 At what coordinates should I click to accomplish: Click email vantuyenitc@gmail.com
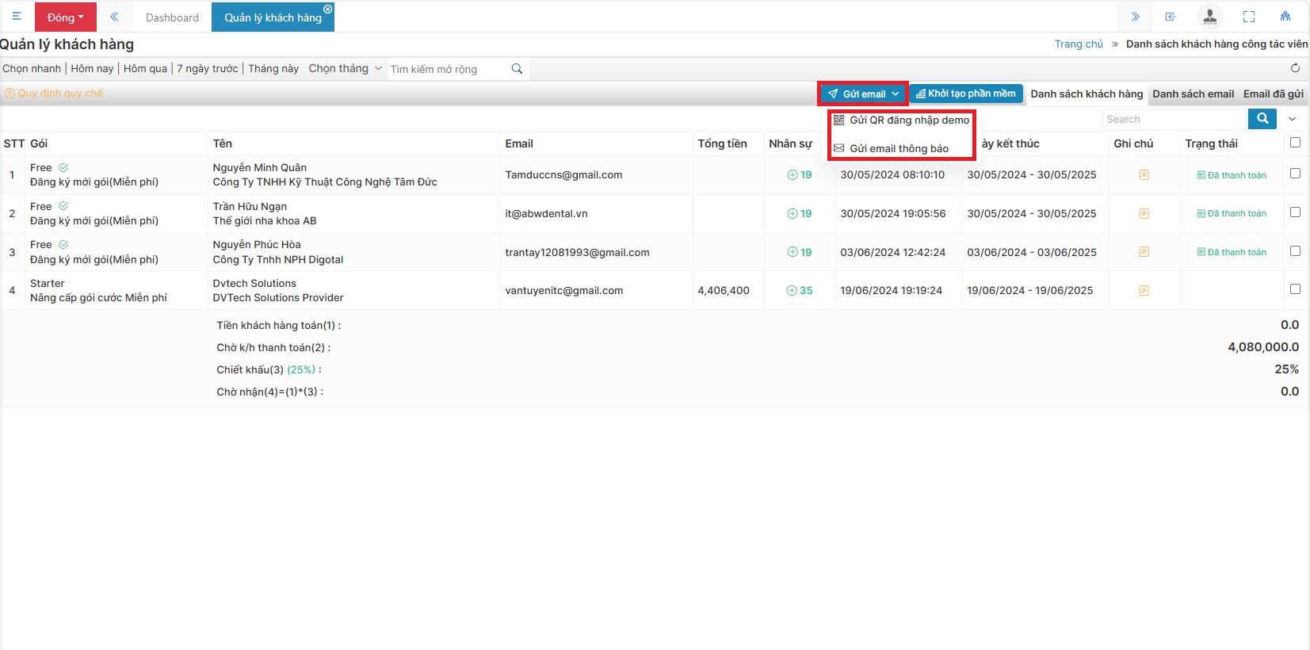(x=564, y=291)
